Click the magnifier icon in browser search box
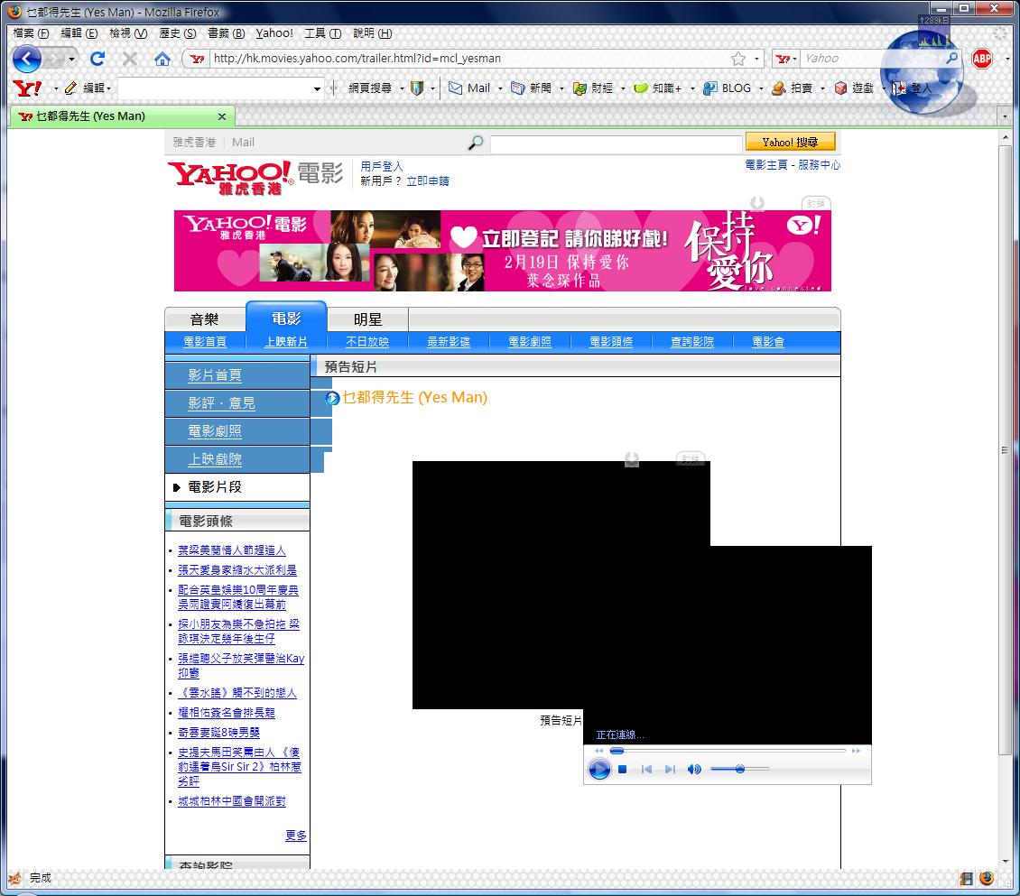Image resolution: width=1020 pixels, height=896 pixels. 951,58
